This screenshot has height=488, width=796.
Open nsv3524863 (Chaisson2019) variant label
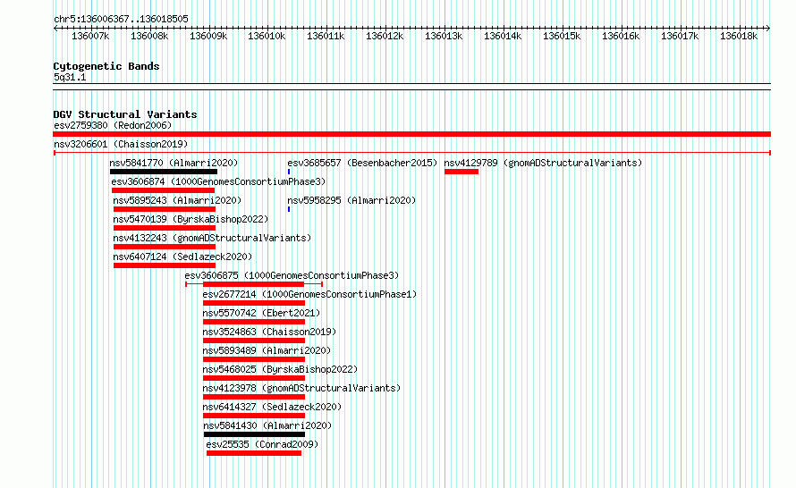269,332
